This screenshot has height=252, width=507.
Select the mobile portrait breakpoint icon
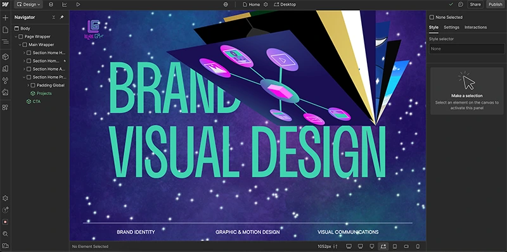click(x=418, y=246)
